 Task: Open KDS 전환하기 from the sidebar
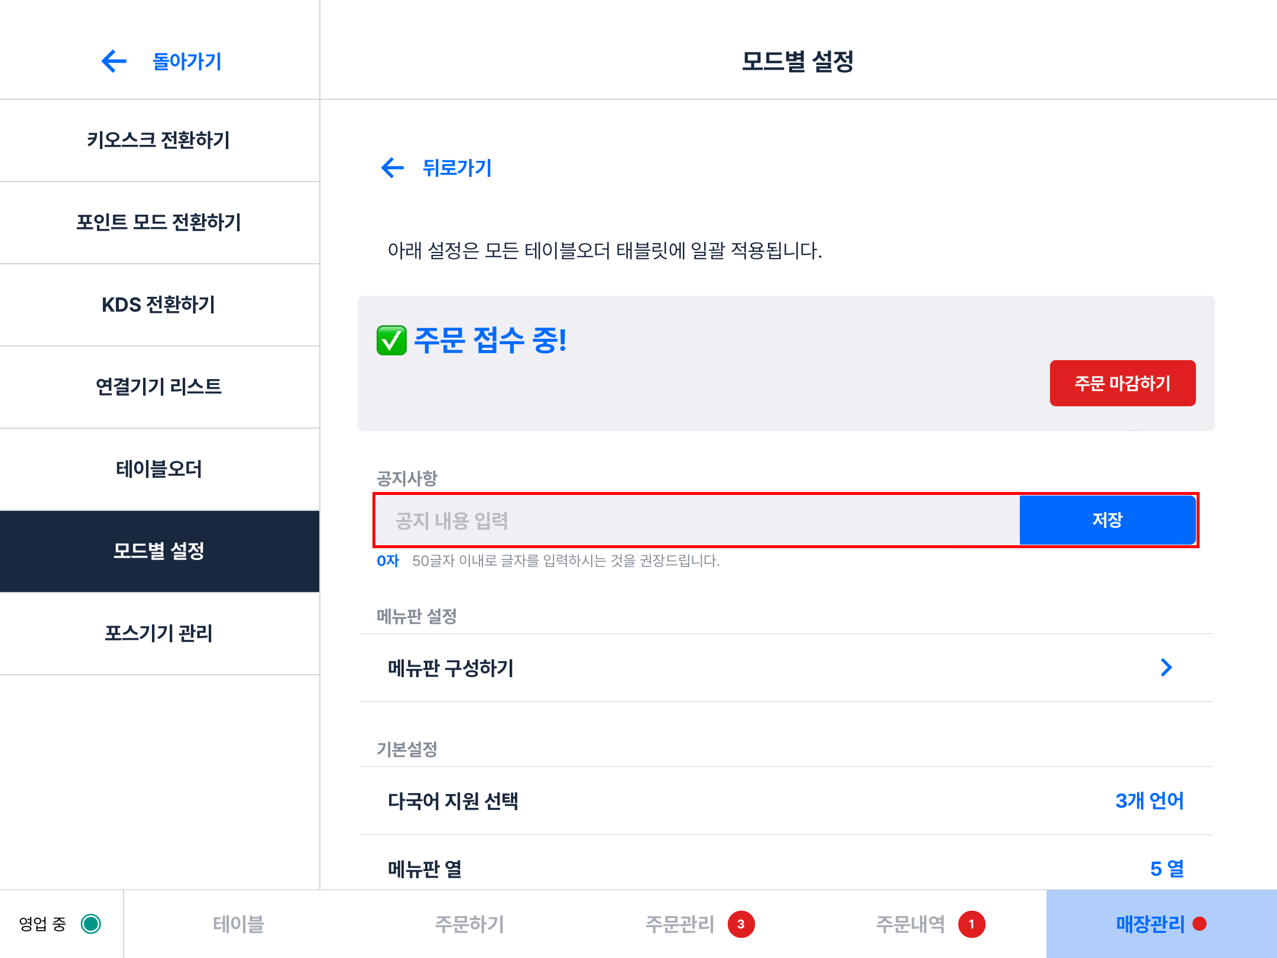click(158, 305)
